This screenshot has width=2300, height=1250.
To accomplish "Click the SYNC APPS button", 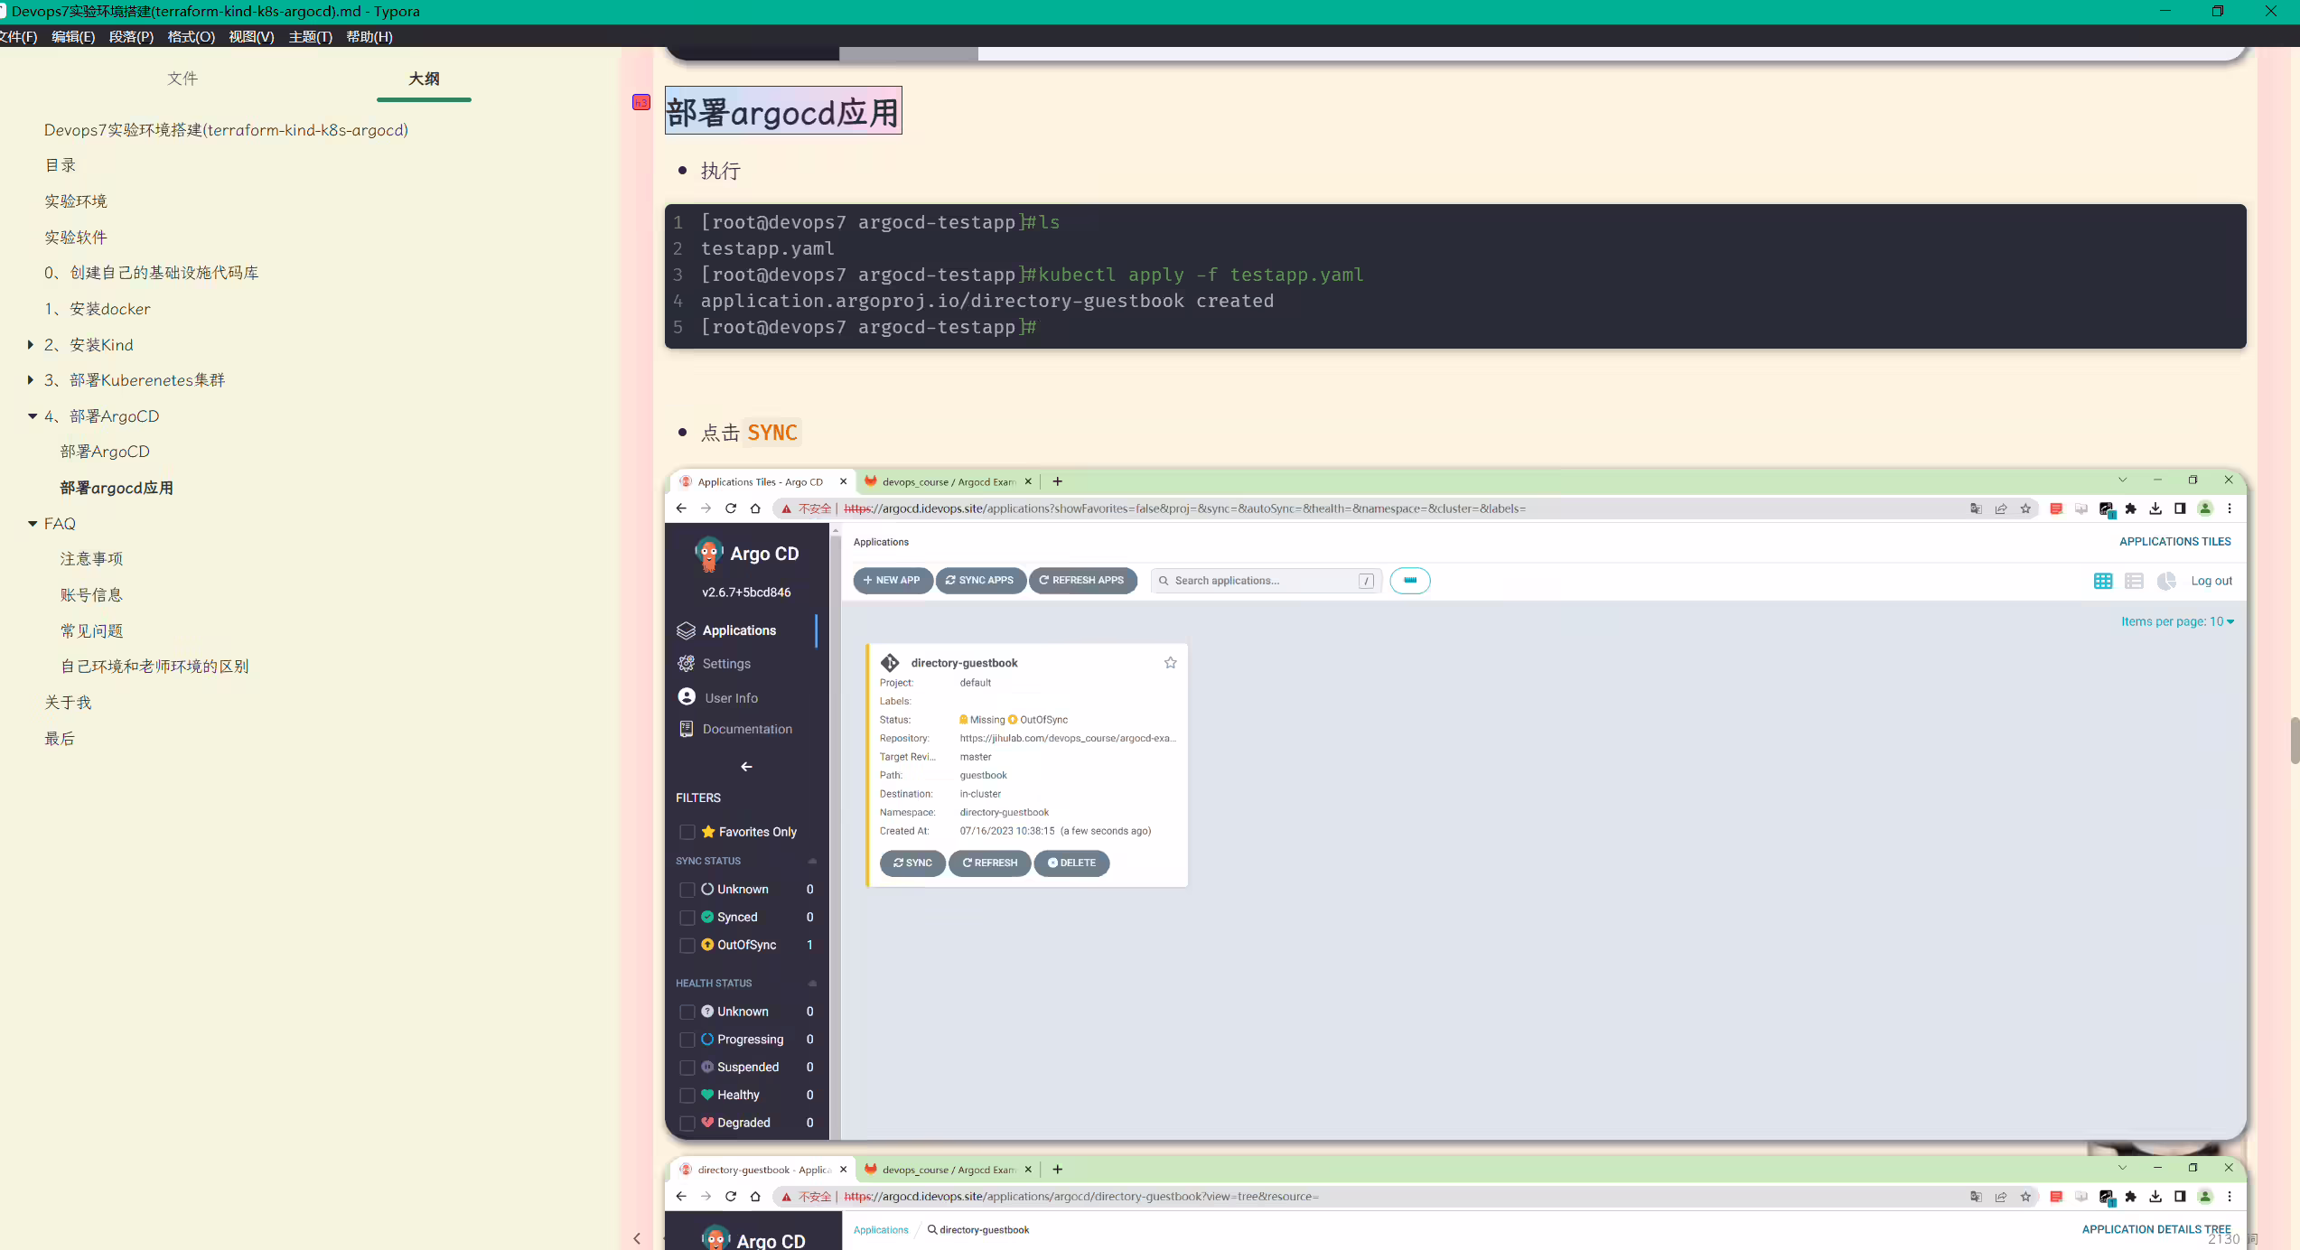I will 980,581.
